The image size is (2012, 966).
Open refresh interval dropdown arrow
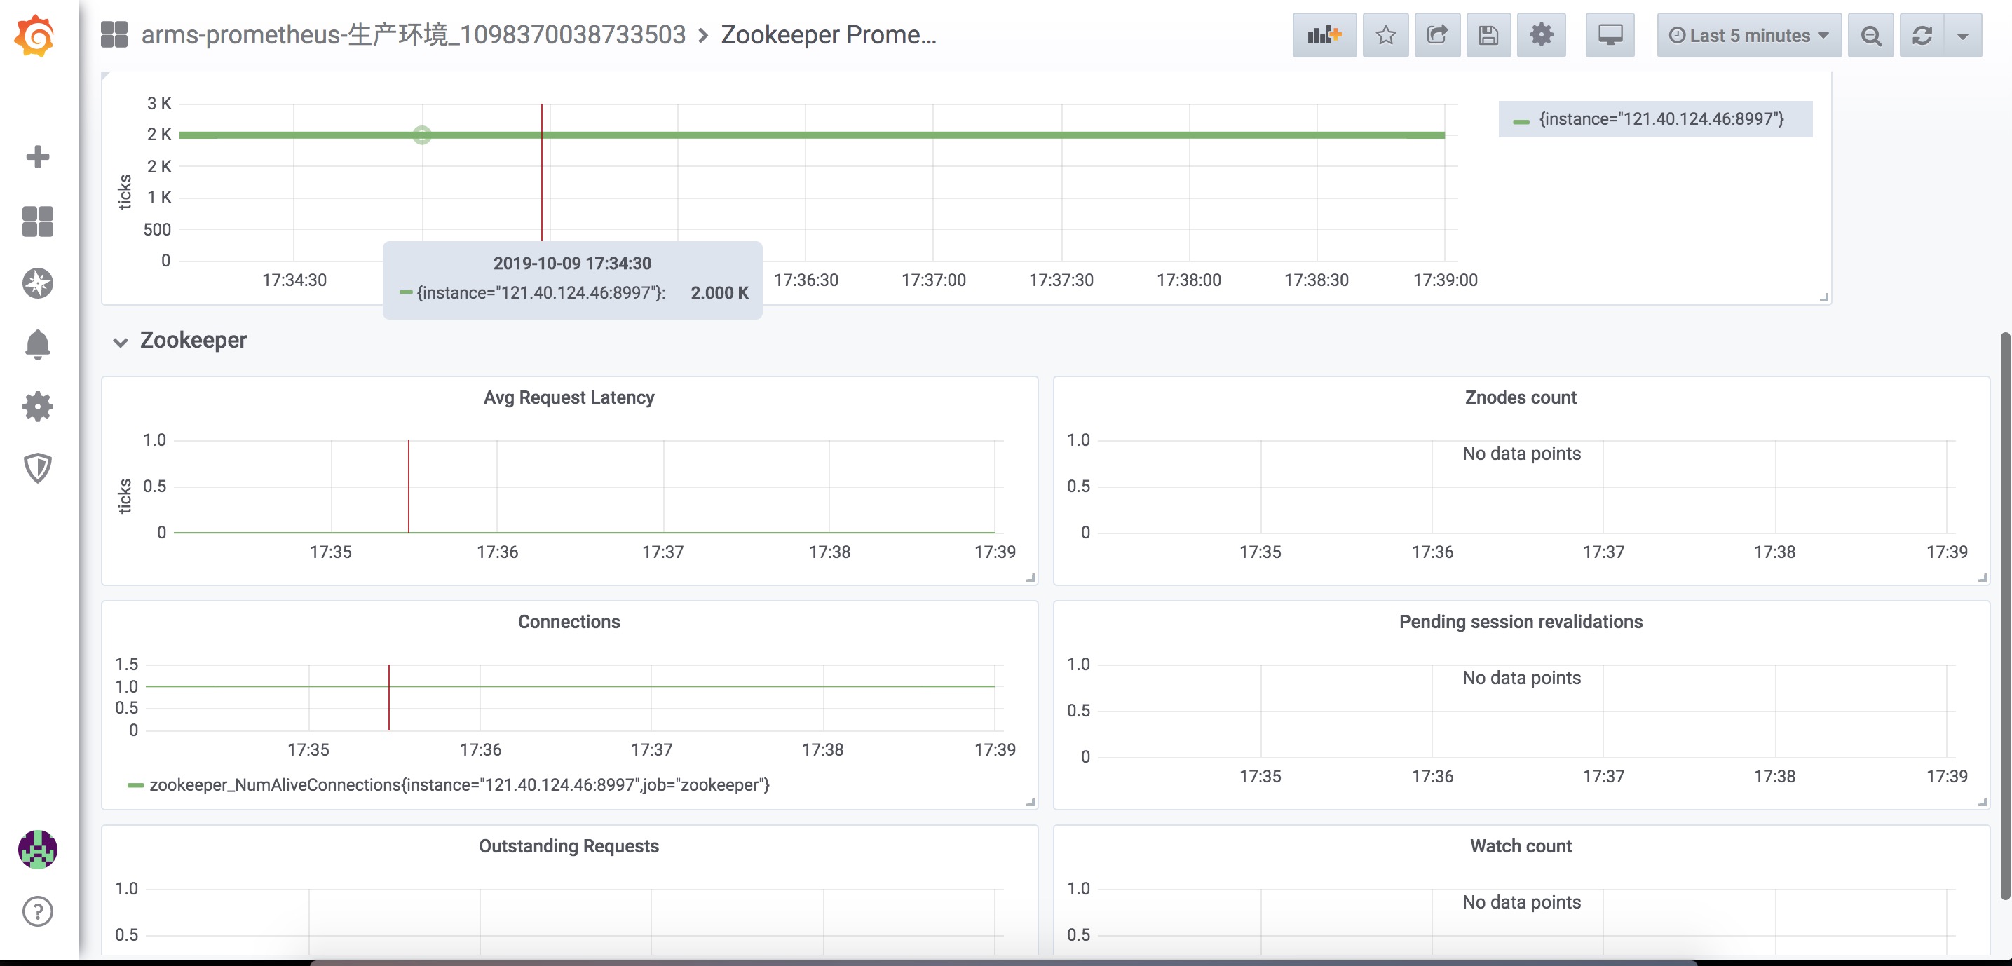coord(1962,35)
